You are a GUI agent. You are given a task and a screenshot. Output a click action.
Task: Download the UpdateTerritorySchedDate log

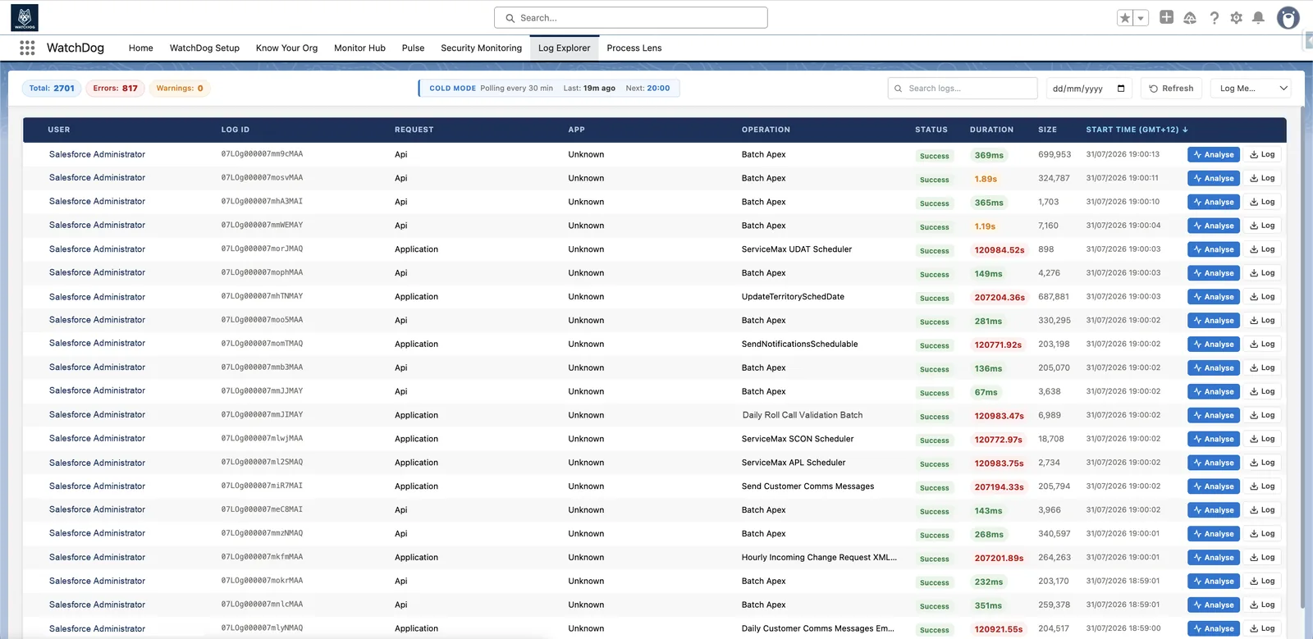(1262, 297)
